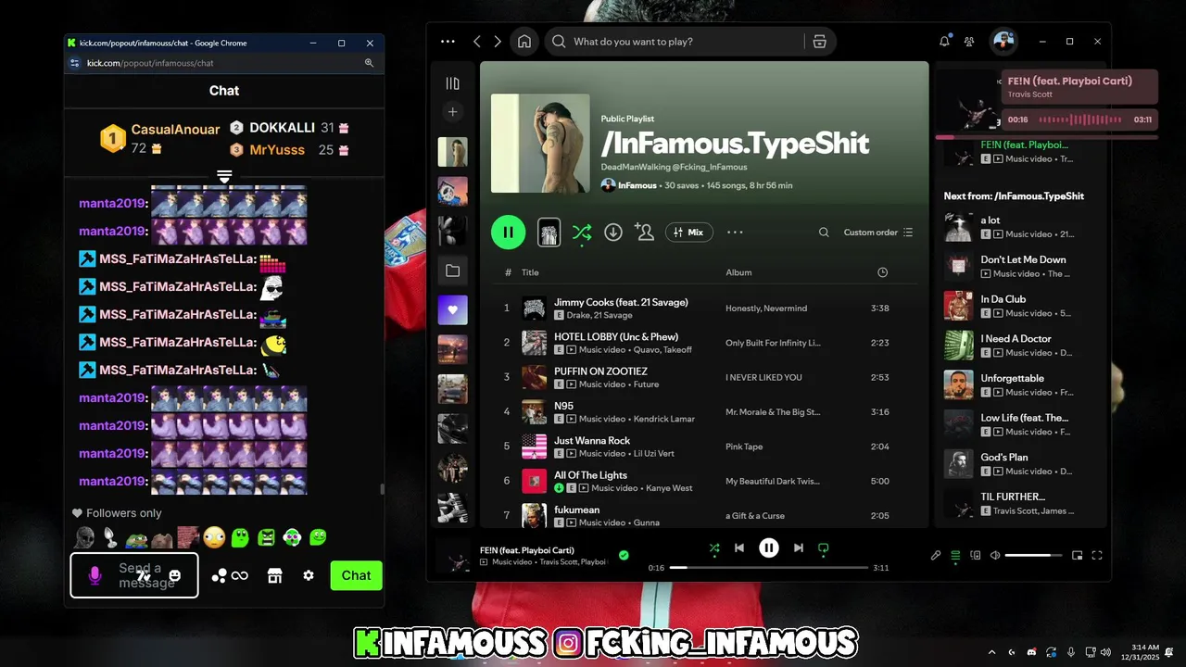Screen dimensions: 1186x667
Task: Click the playlist preview cover icon
Action: (549, 232)
